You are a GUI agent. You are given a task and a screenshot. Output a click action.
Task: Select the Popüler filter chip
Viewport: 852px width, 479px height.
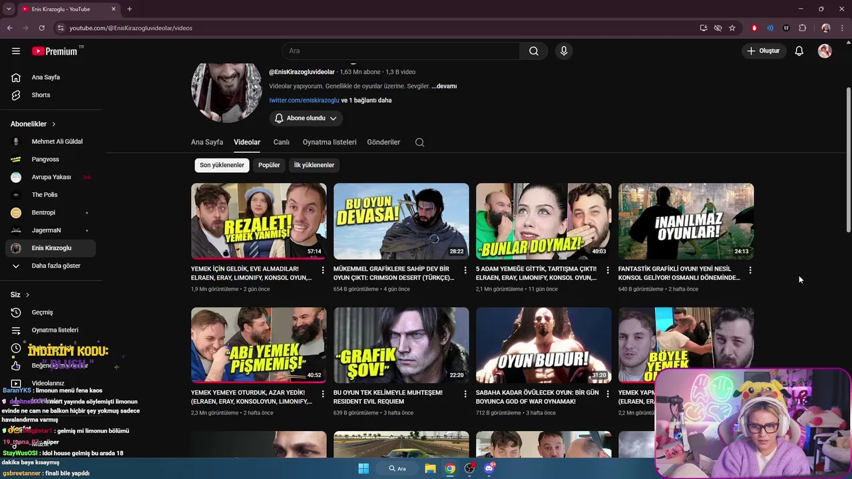click(269, 165)
